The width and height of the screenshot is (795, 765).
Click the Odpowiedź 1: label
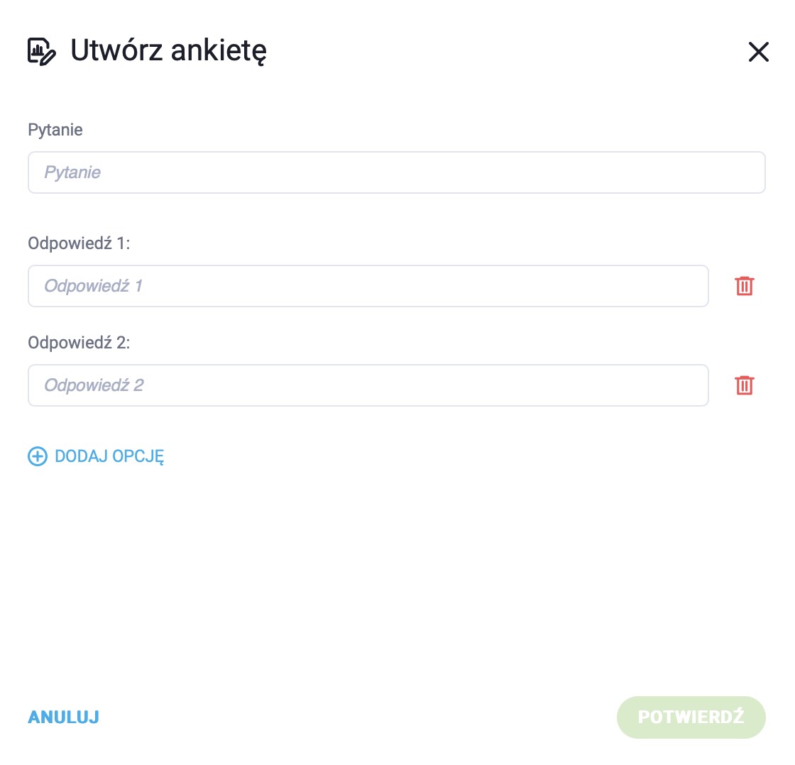[79, 243]
